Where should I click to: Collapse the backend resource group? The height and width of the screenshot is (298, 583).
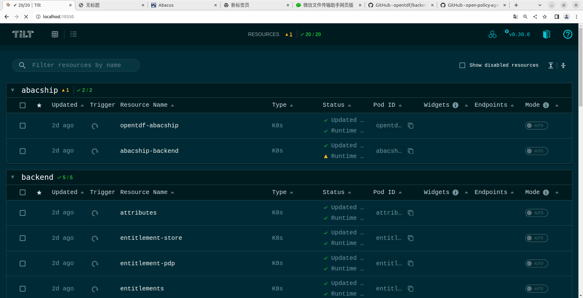point(13,177)
